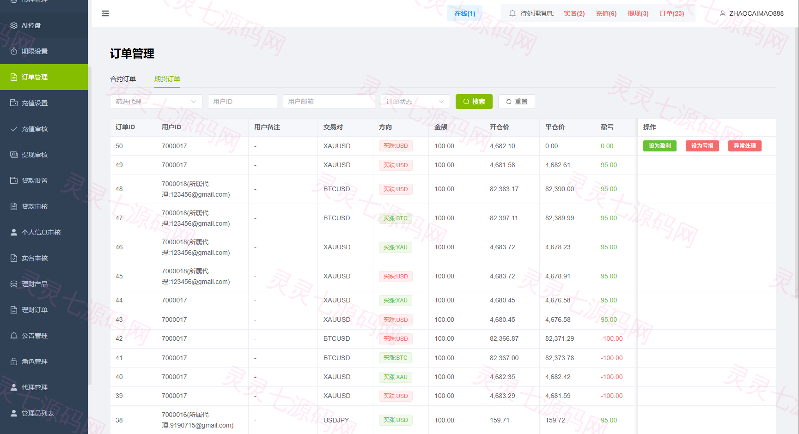Go to 代理管理 in the sidebar
This screenshot has width=799, height=434.
click(x=44, y=387)
